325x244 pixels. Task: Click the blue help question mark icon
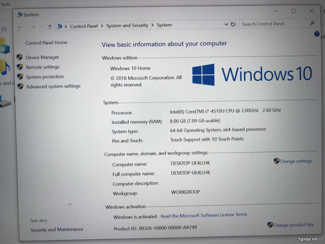click(x=316, y=34)
